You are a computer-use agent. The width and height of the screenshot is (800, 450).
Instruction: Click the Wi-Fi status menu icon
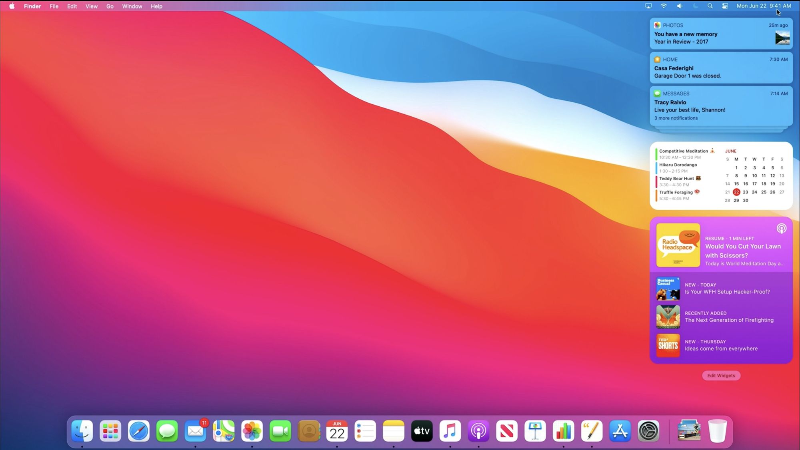click(x=664, y=6)
